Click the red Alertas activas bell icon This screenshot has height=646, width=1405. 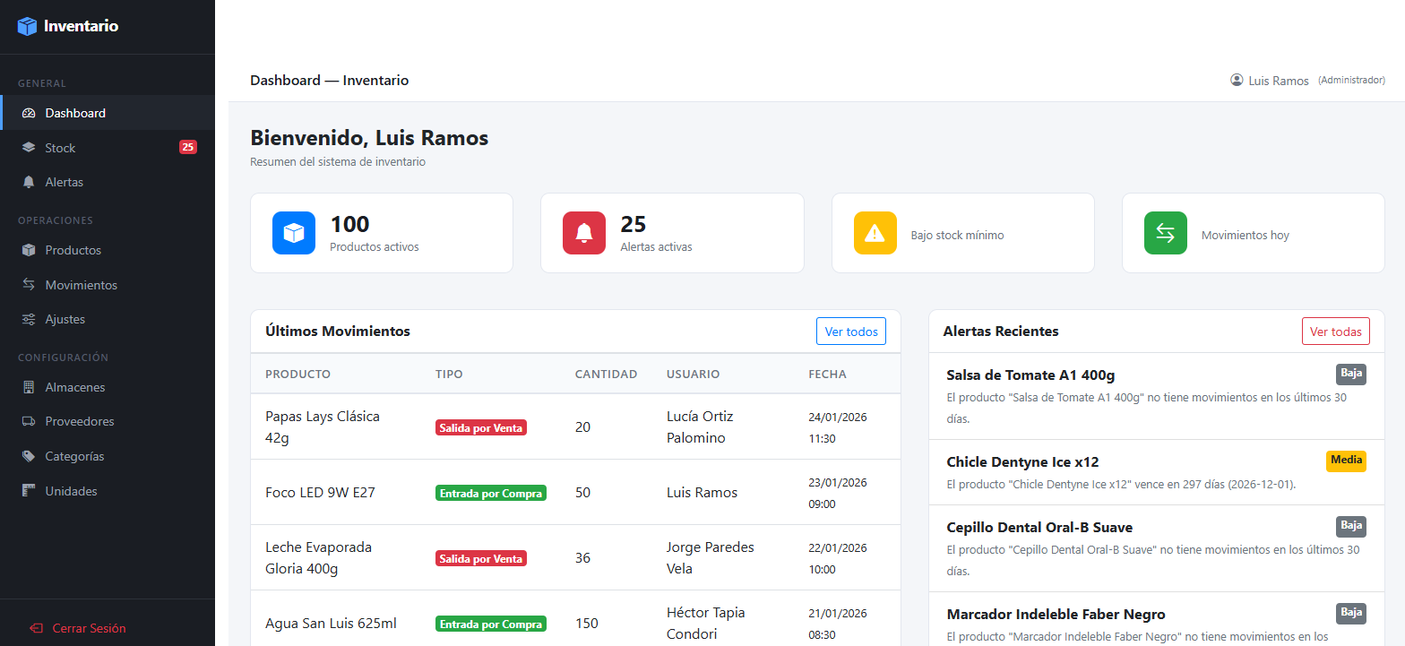point(584,233)
